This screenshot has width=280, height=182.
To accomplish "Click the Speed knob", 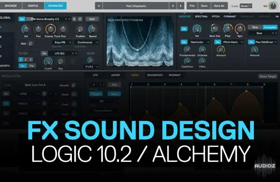I will [92, 29].
